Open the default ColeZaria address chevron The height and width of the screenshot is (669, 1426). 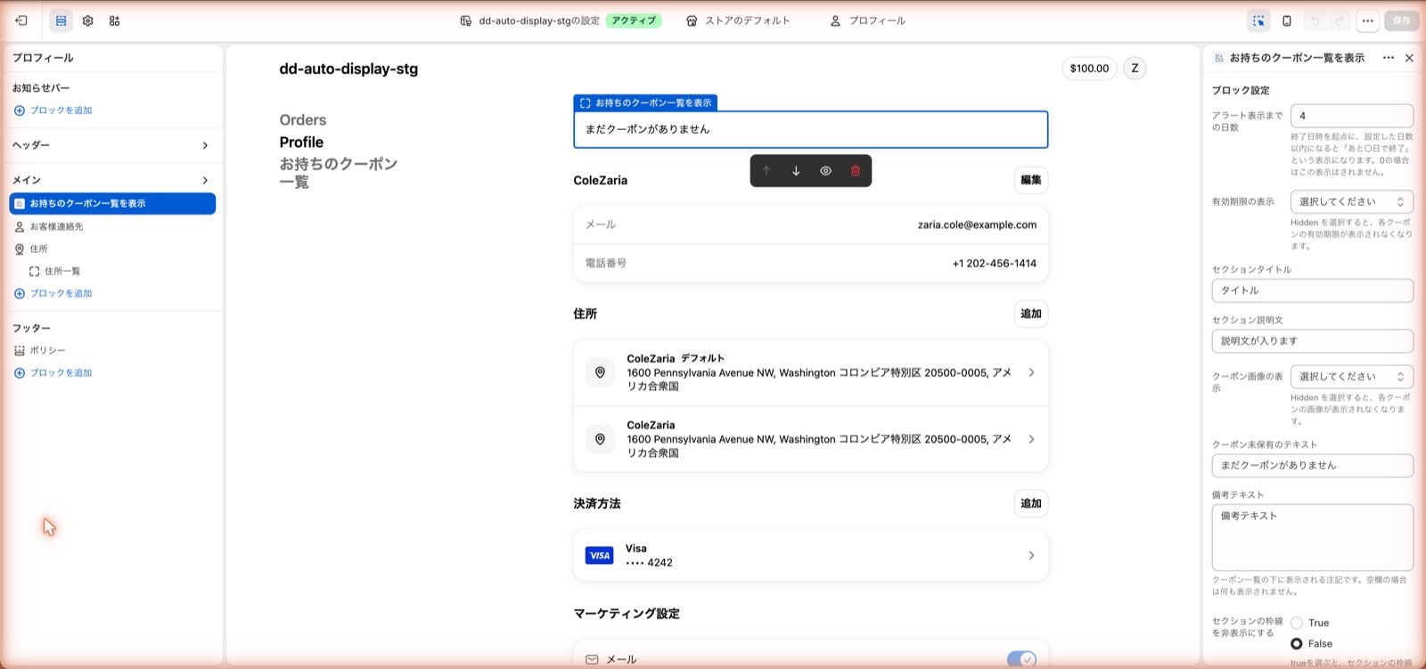(1031, 372)
